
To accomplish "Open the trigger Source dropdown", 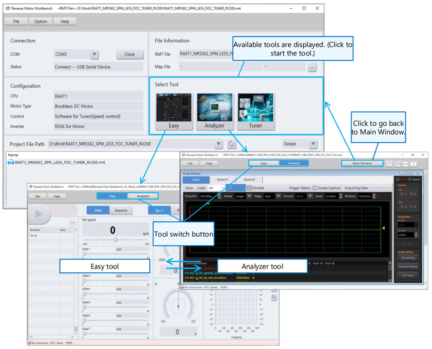I will [x=310, y=196].
